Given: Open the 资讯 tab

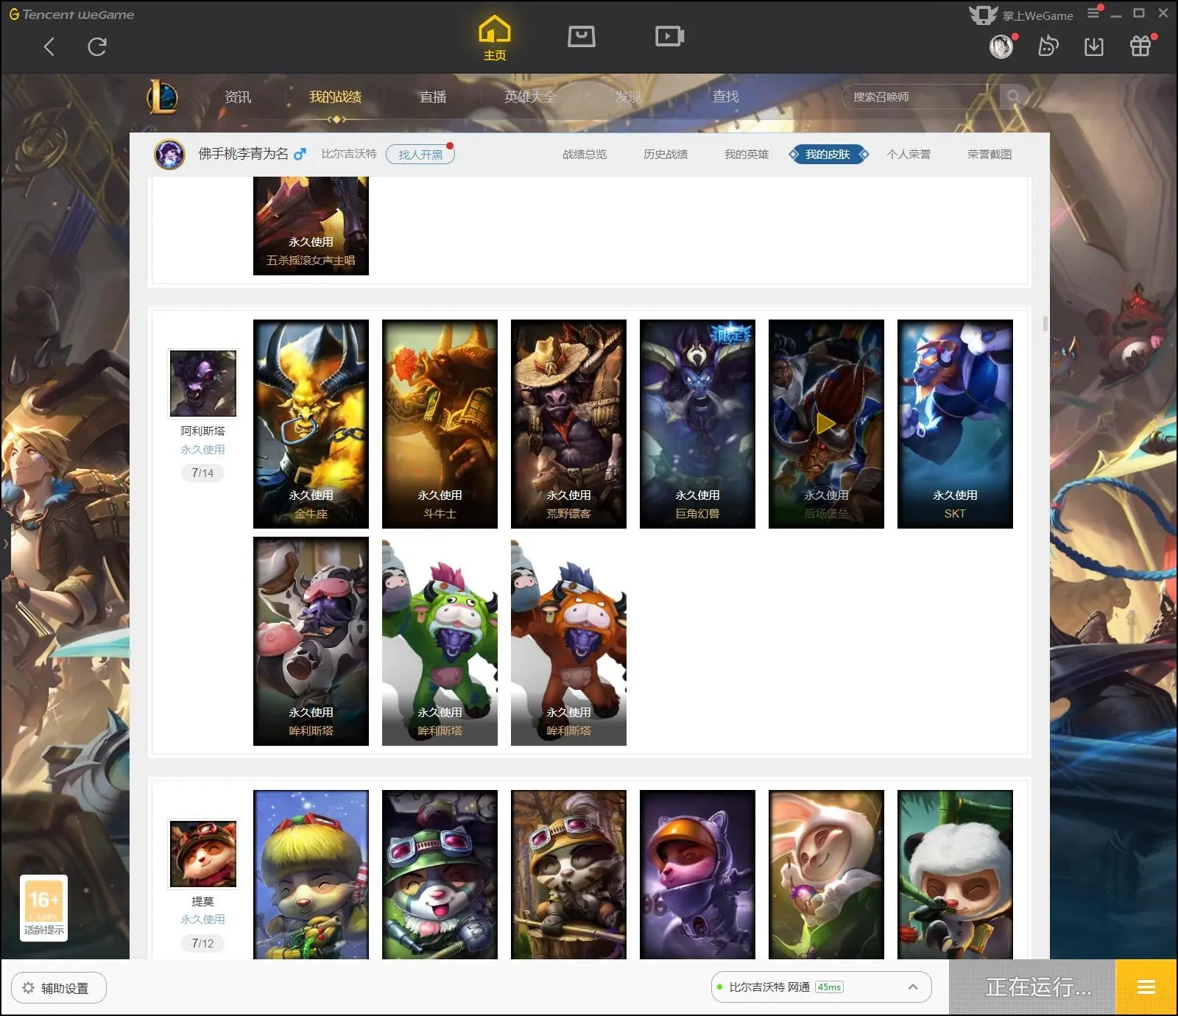Looking at the screenshot, I should tap(238, 96).
